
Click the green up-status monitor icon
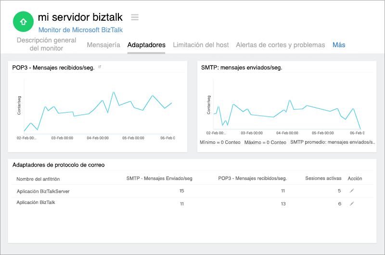23,22
